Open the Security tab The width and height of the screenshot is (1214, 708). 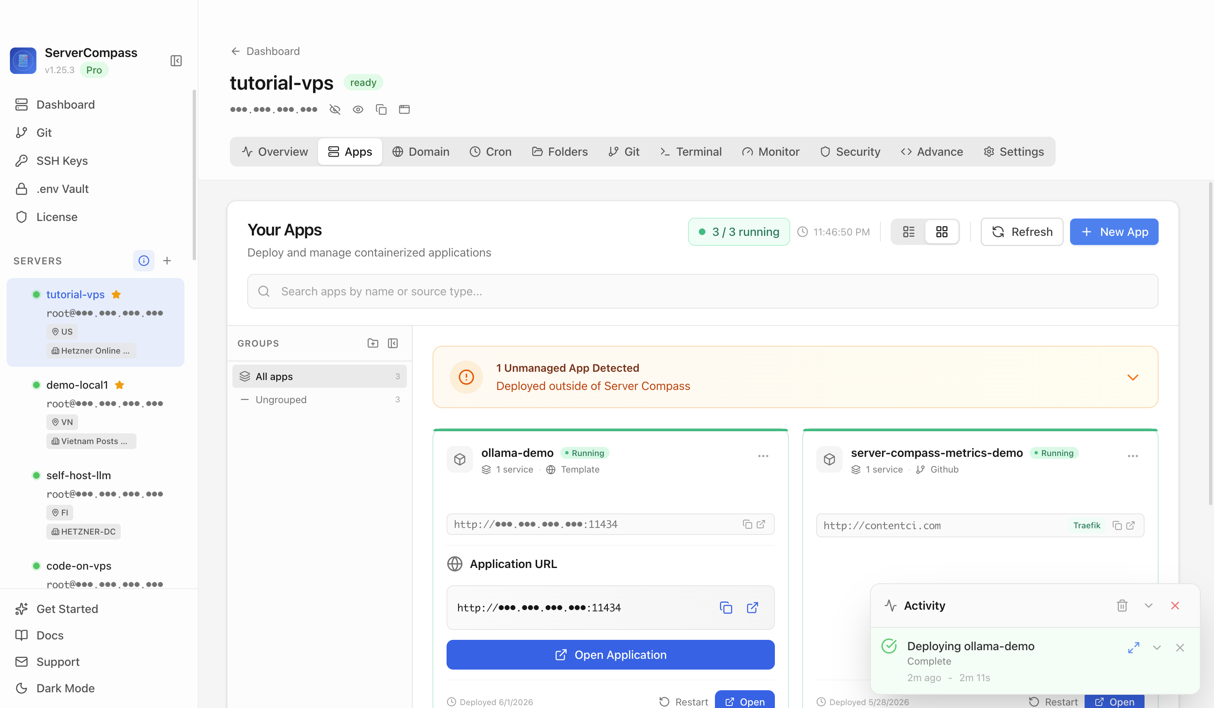pos(850,152)
